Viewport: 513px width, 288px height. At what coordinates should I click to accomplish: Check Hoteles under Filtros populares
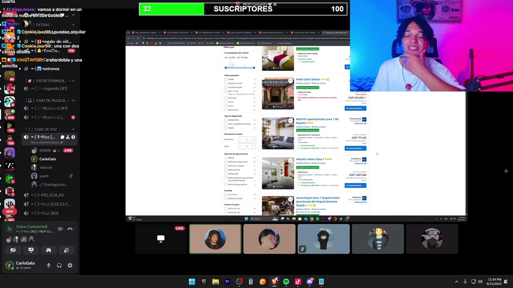[226, 79]
